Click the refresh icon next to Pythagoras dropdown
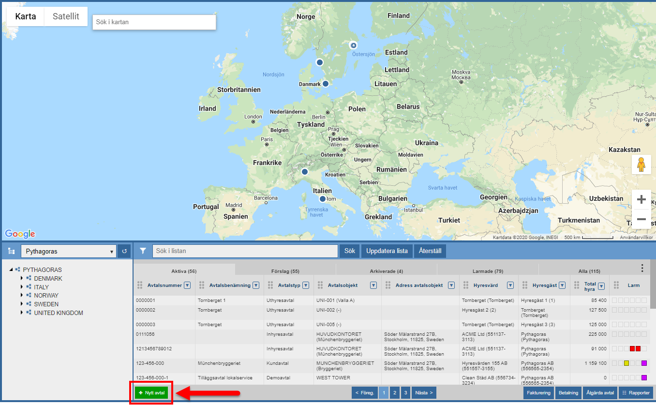Image resolution: width=656 pixels, height=405 pixels. [x=124, y=251]
